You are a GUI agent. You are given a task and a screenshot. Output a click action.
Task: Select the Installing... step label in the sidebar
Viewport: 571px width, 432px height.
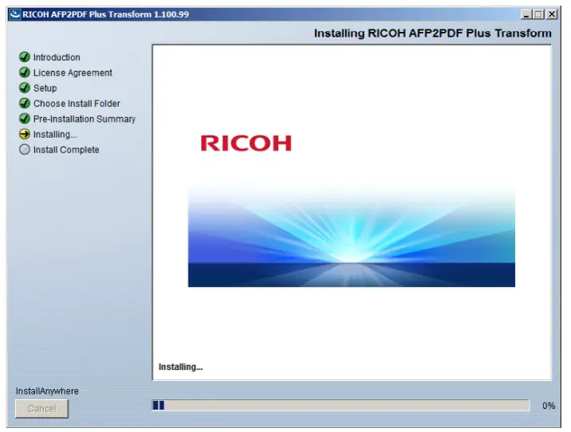point(55,134)
